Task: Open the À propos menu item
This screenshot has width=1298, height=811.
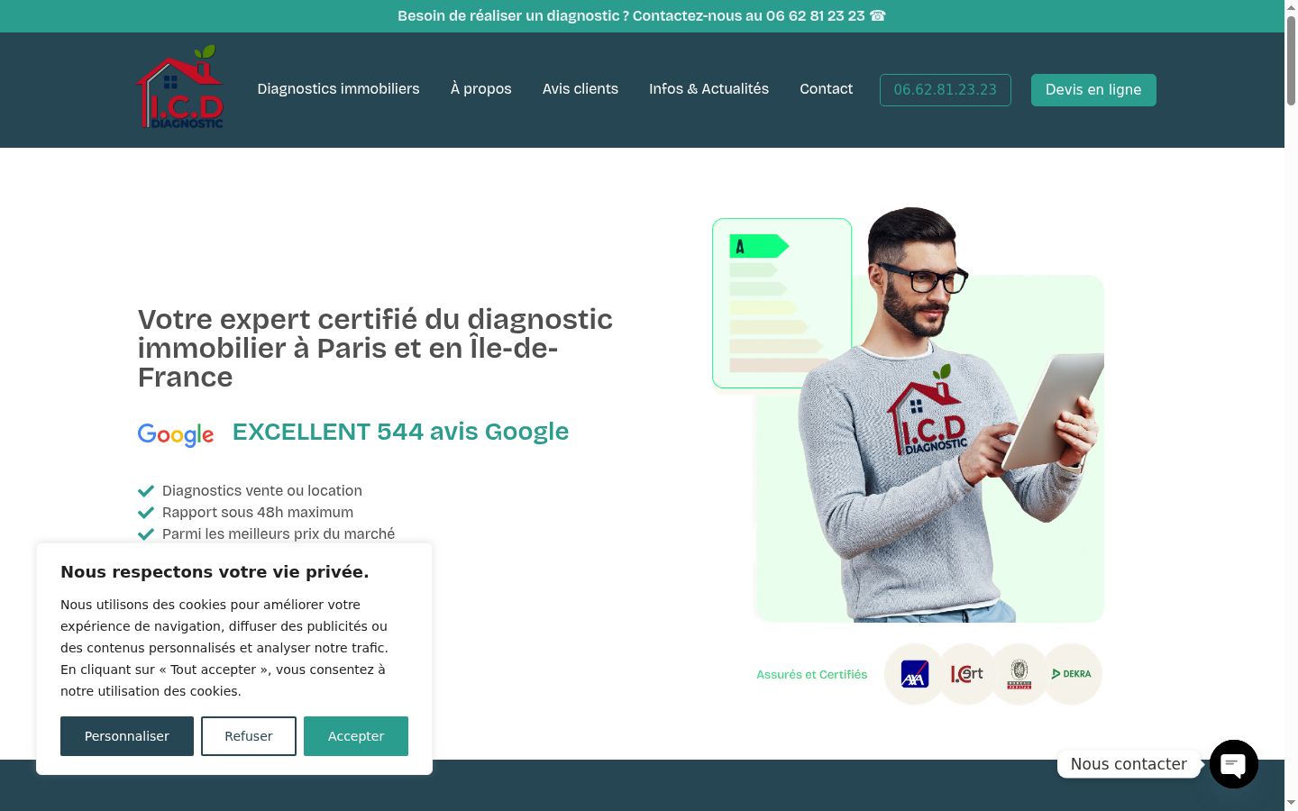Action: [480, 88]
